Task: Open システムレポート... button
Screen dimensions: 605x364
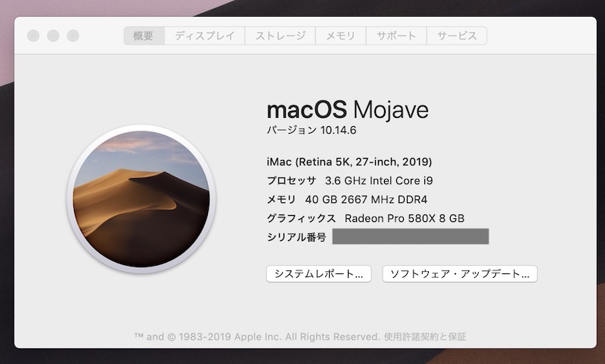Action: point(318,274)
